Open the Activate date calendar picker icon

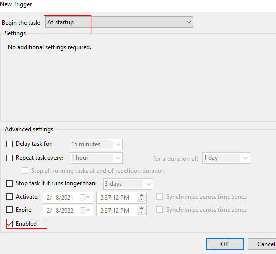85,197
